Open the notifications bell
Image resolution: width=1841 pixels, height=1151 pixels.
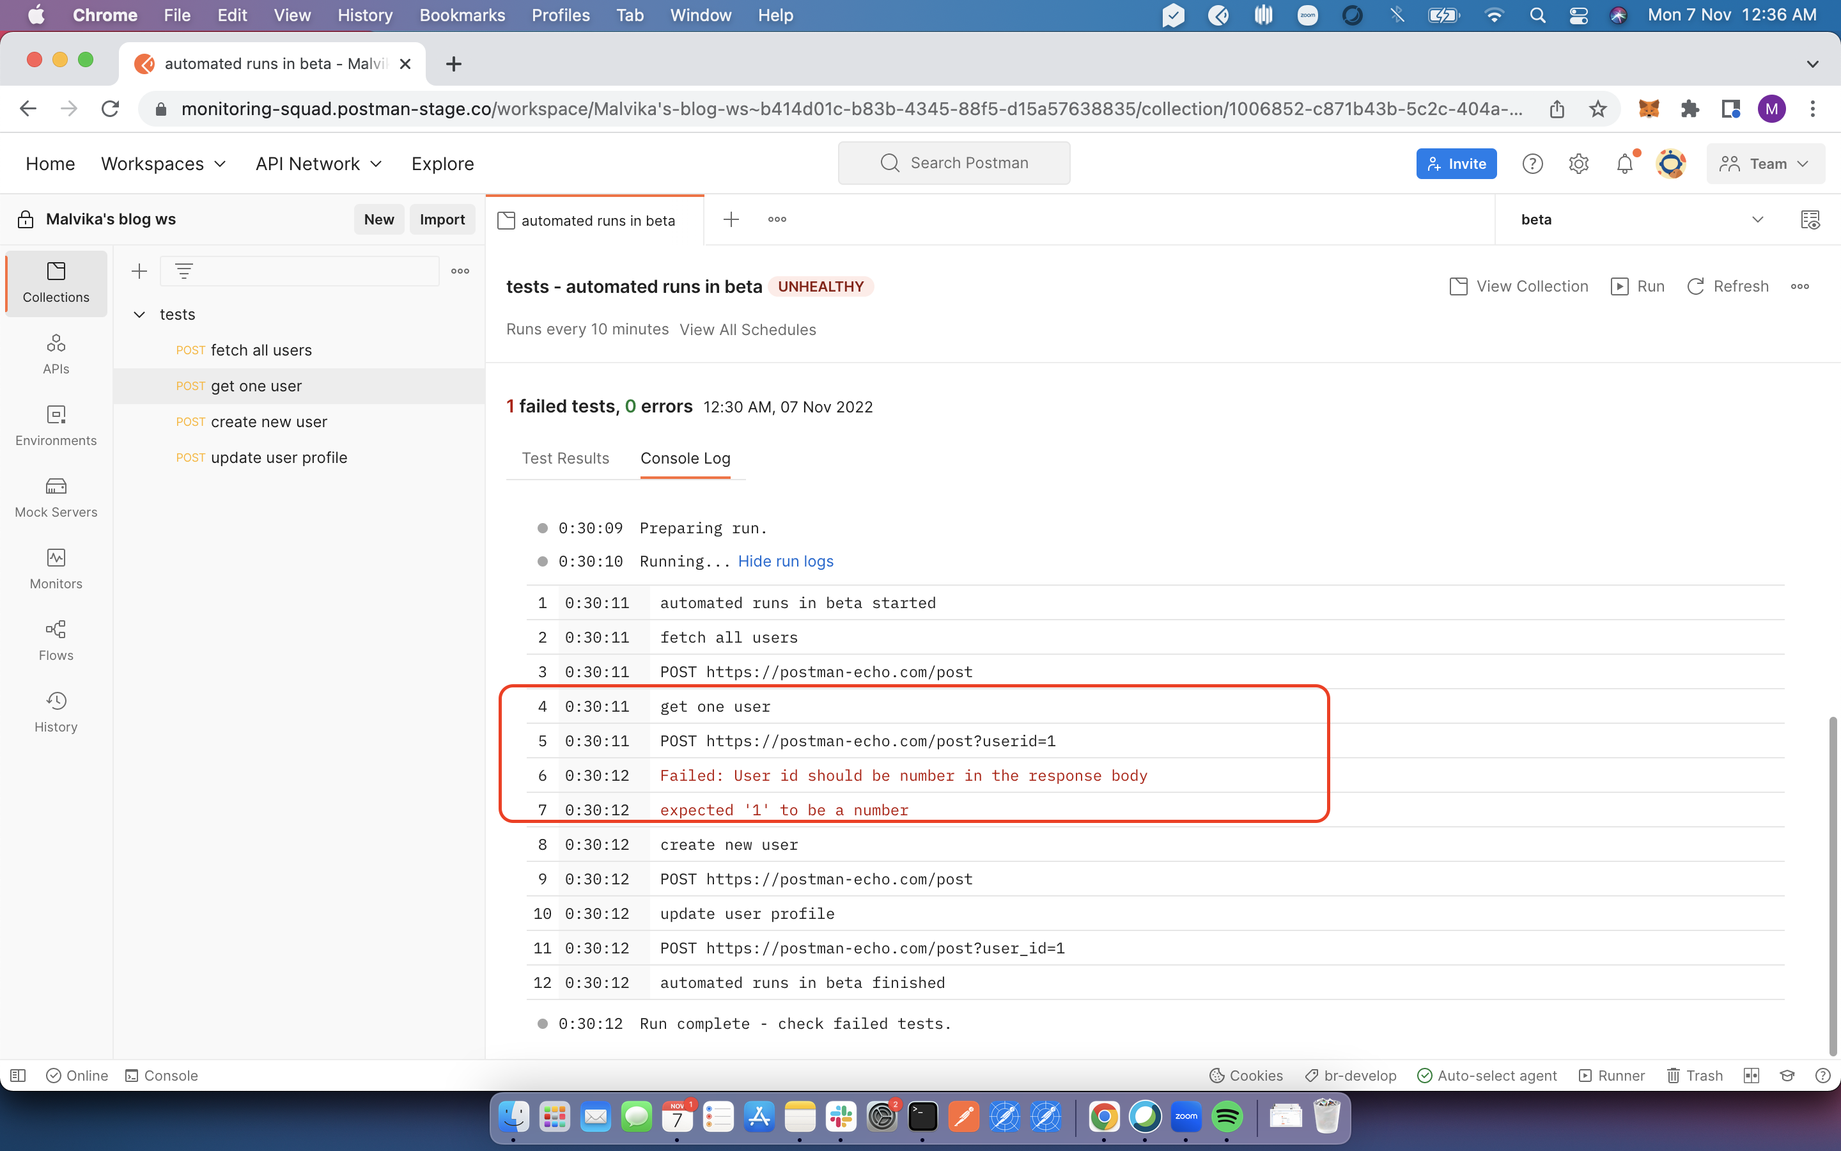coord(1625,164)
